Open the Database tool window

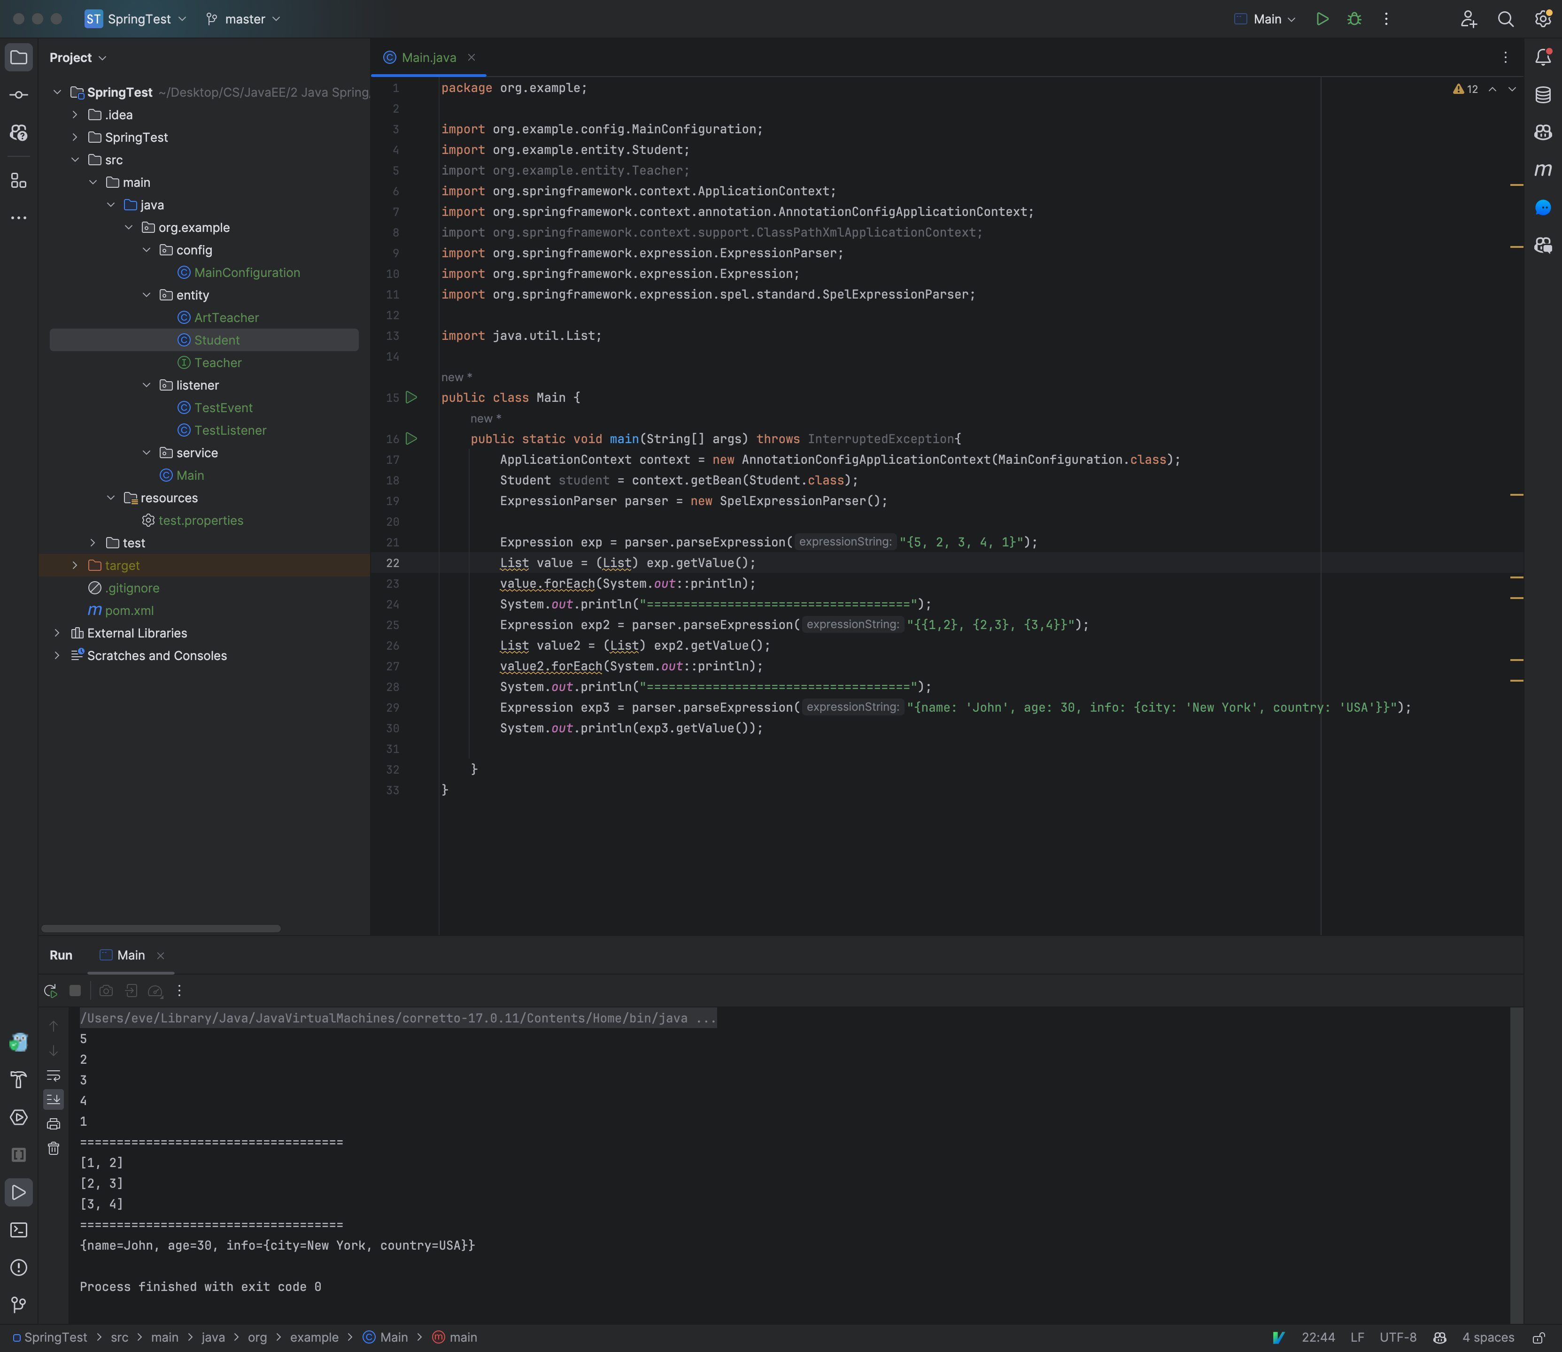tap(1542, 95)
